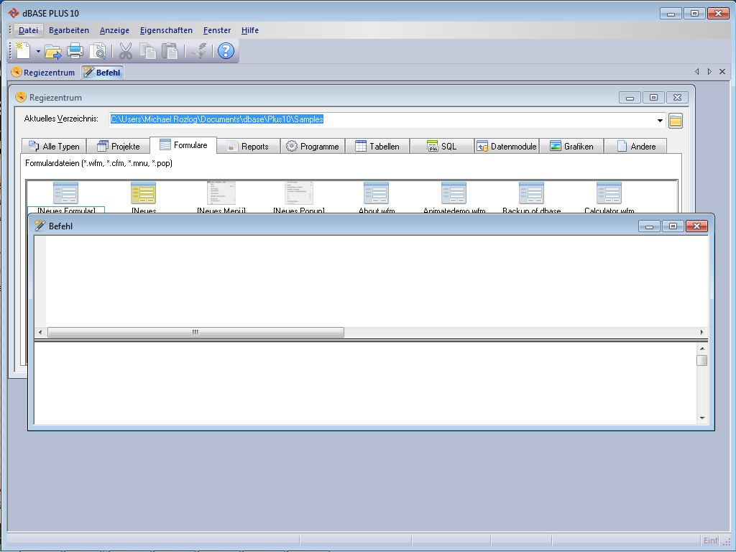Select the Reports tab
The width and height of the screenshot is (736, 552).
pyautogui.click(x=248, y=147)
